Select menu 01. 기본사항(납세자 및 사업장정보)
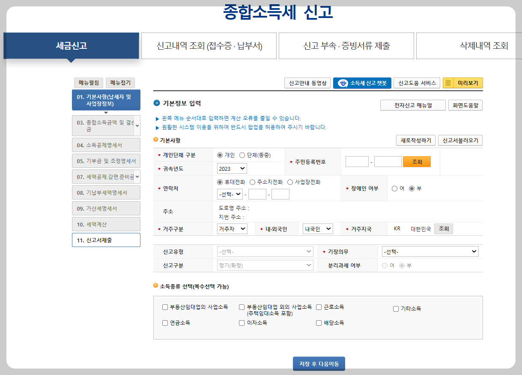Screen dimensions: 522x375 point(106,100)
